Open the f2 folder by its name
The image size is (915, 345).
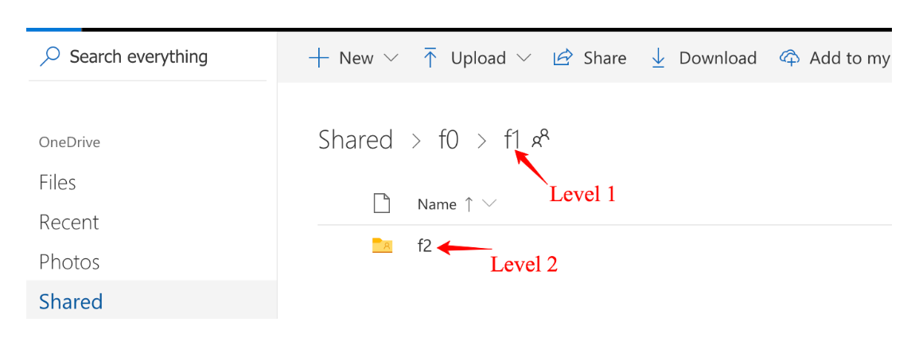coord(425,246)
